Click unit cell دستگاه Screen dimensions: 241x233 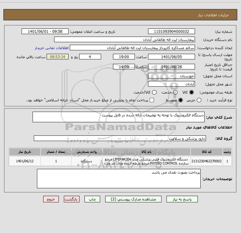pyautogui.click(x=87, y=161)
